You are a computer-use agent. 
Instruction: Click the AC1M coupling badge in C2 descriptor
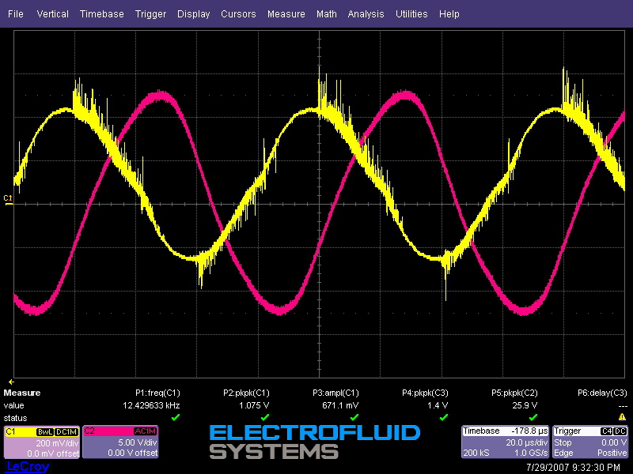tap(145, 431)
